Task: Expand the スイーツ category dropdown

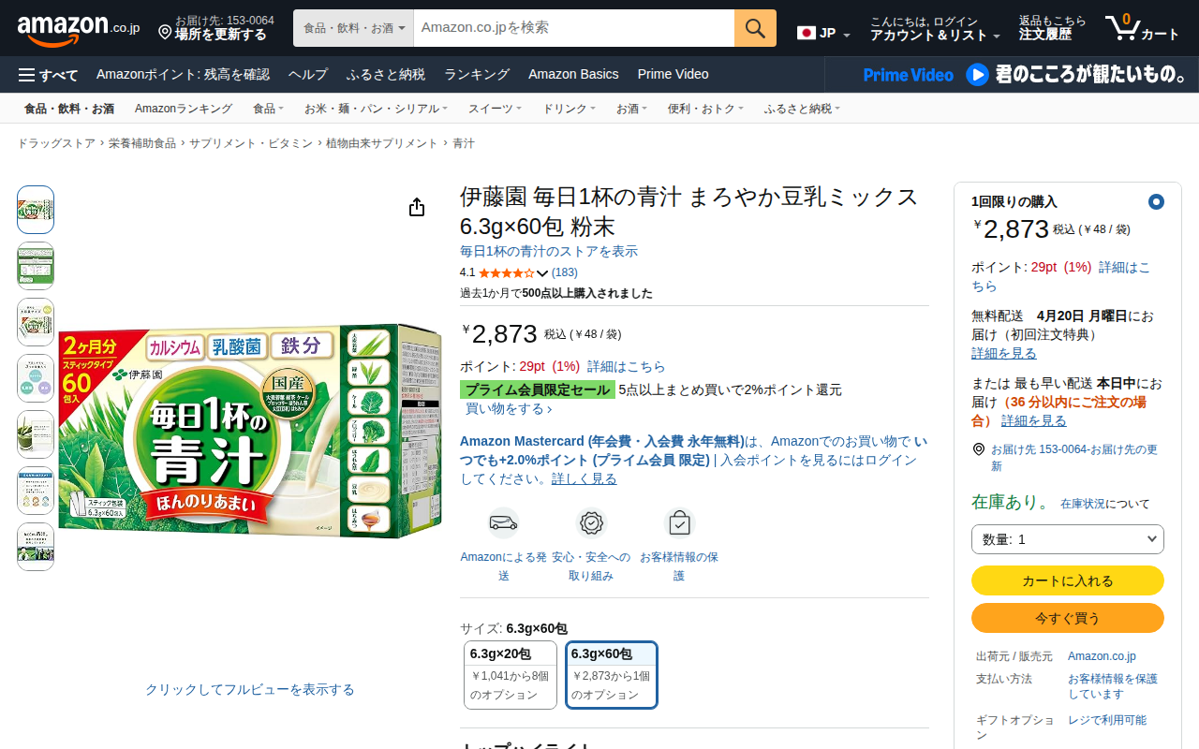Action: point(496,109)
